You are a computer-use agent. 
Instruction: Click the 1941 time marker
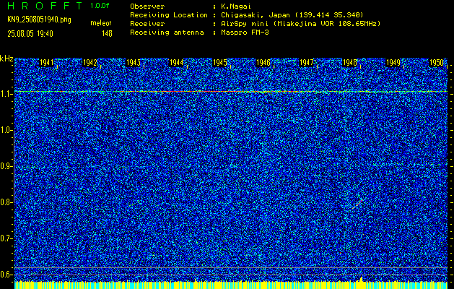47,63
